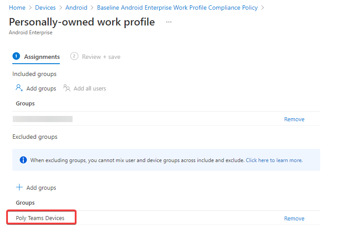The width and height of the screenshot is (347, 242).
Task: Click the person-plus icon under Included groups
Action: tap(19, 88)
